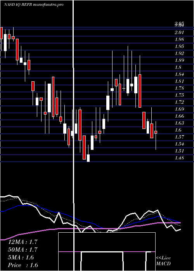The width and height of the screenshot is (194, 271).
Task: Click the 1.98 price axis label
Action: tap(179, 39)
